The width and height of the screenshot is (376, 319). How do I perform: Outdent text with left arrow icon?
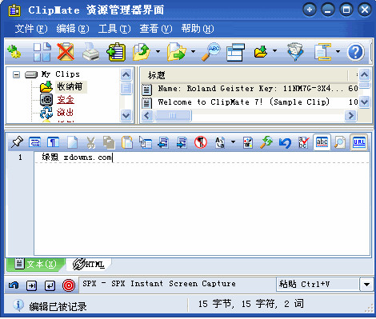click(163, 142)
